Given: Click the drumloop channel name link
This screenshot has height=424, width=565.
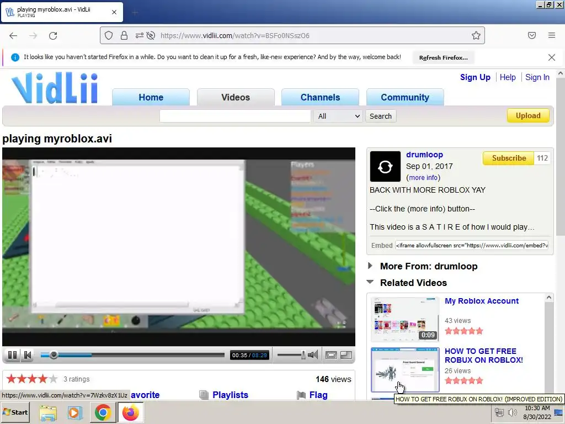Looking at the screenshot, I should (x=424, y=155).
